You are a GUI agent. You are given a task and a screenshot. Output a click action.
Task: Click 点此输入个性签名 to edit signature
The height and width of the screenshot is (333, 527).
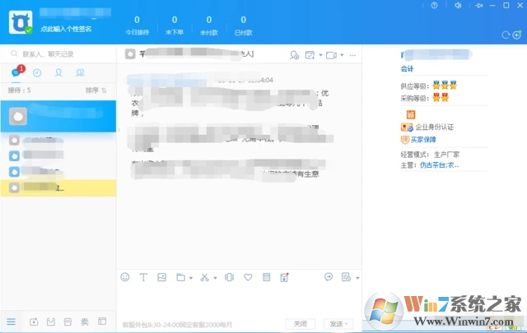66,30
